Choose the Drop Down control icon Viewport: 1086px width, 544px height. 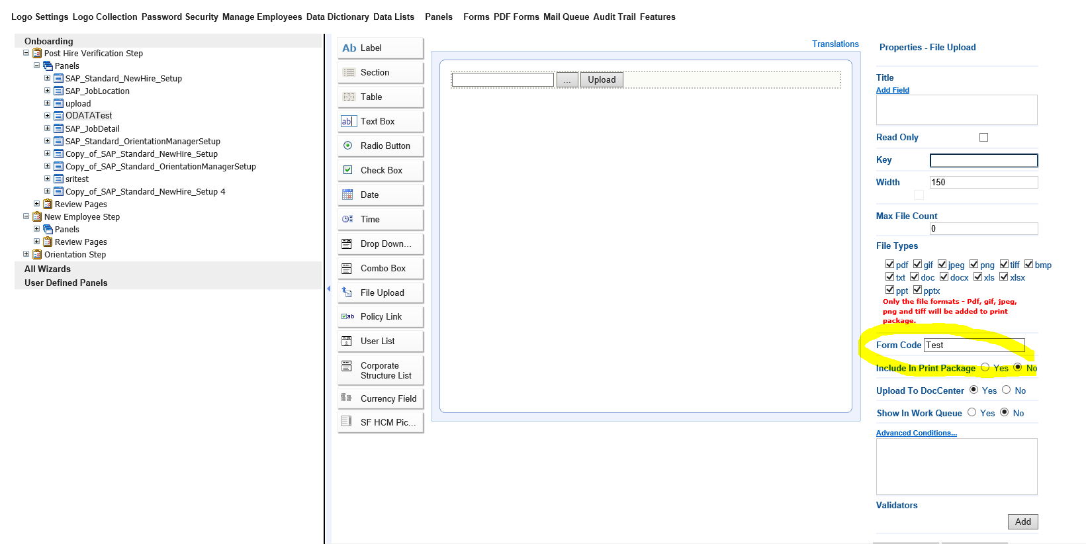[346, 244]
